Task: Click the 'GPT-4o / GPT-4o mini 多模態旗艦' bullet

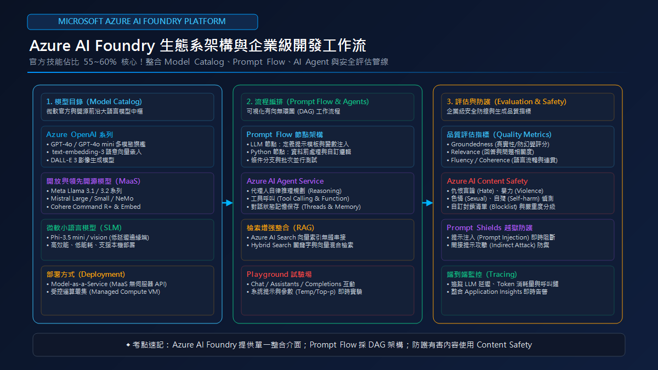Action: (x=96, y=144)
